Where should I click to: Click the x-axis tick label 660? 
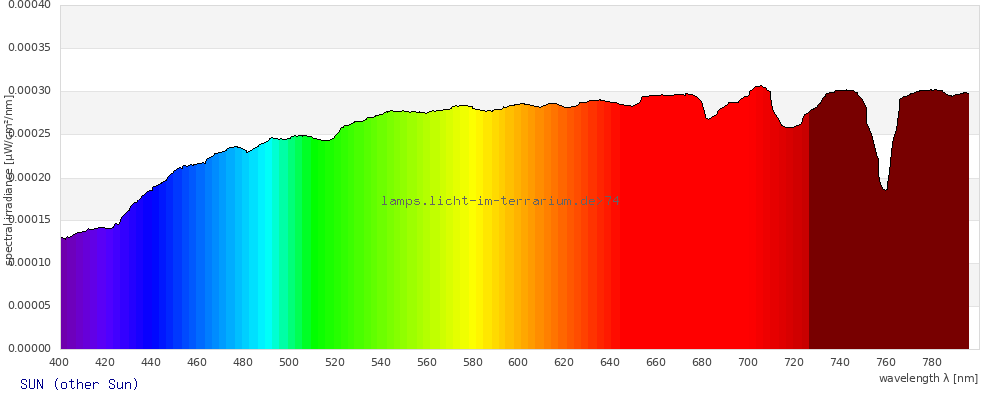pos(656,363)
